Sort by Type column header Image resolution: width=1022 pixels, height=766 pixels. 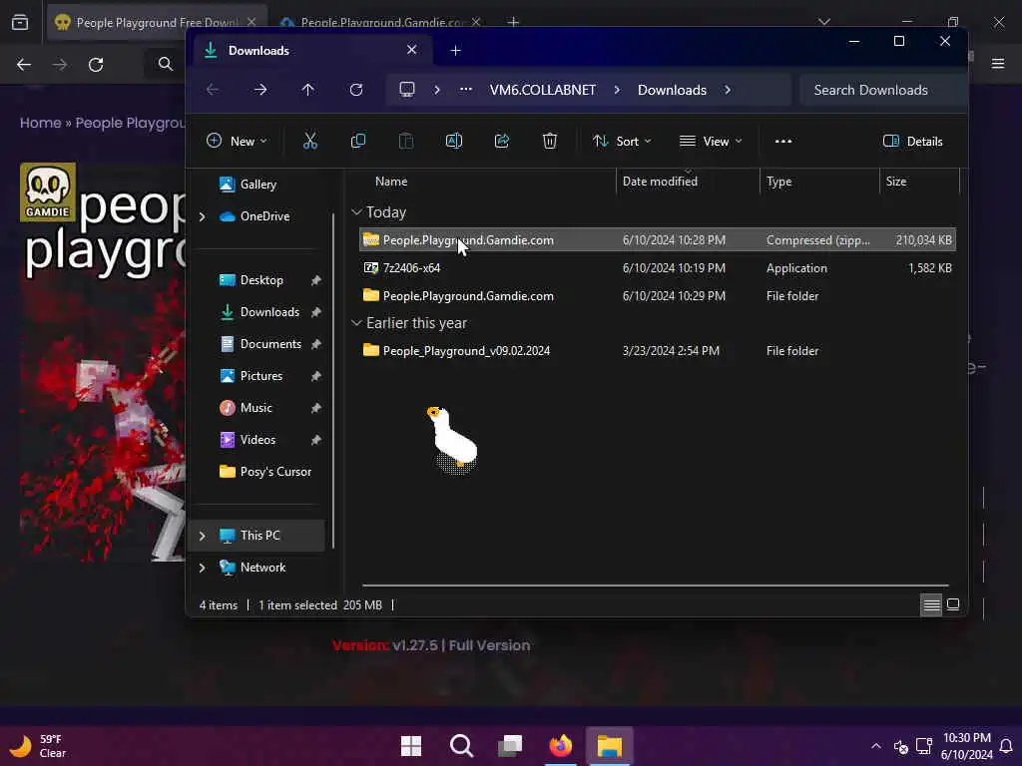[778, 182]
